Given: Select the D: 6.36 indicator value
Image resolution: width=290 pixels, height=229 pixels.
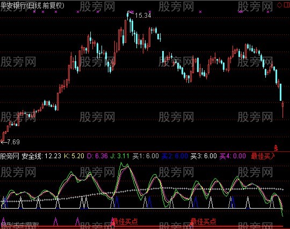Looking at the screenshot, I should (97, 156).
